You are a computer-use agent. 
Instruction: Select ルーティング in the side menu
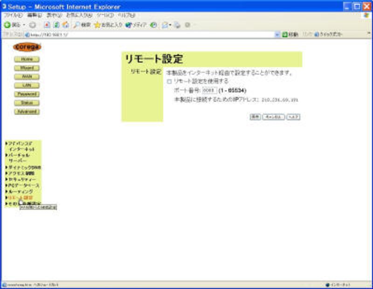click(20, 192)
